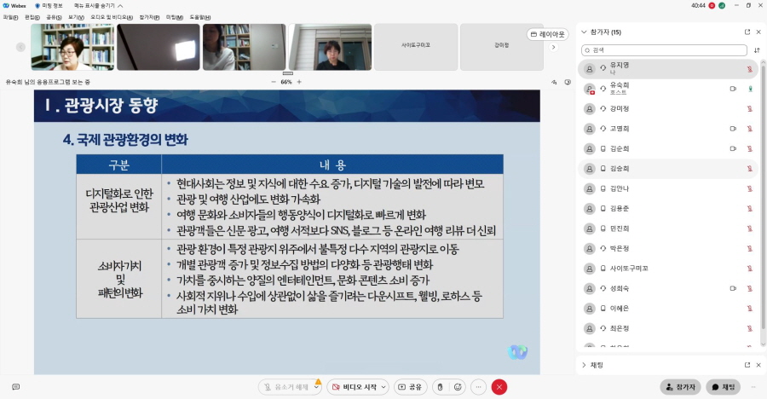Click the 66% zoom level

pyautogui.click(x=286, y=82)
